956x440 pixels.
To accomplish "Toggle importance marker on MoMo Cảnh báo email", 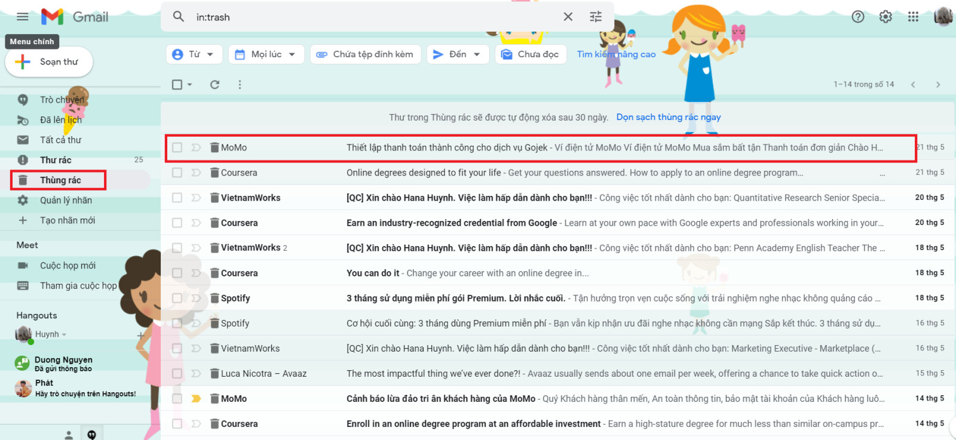I will [196, 399].
